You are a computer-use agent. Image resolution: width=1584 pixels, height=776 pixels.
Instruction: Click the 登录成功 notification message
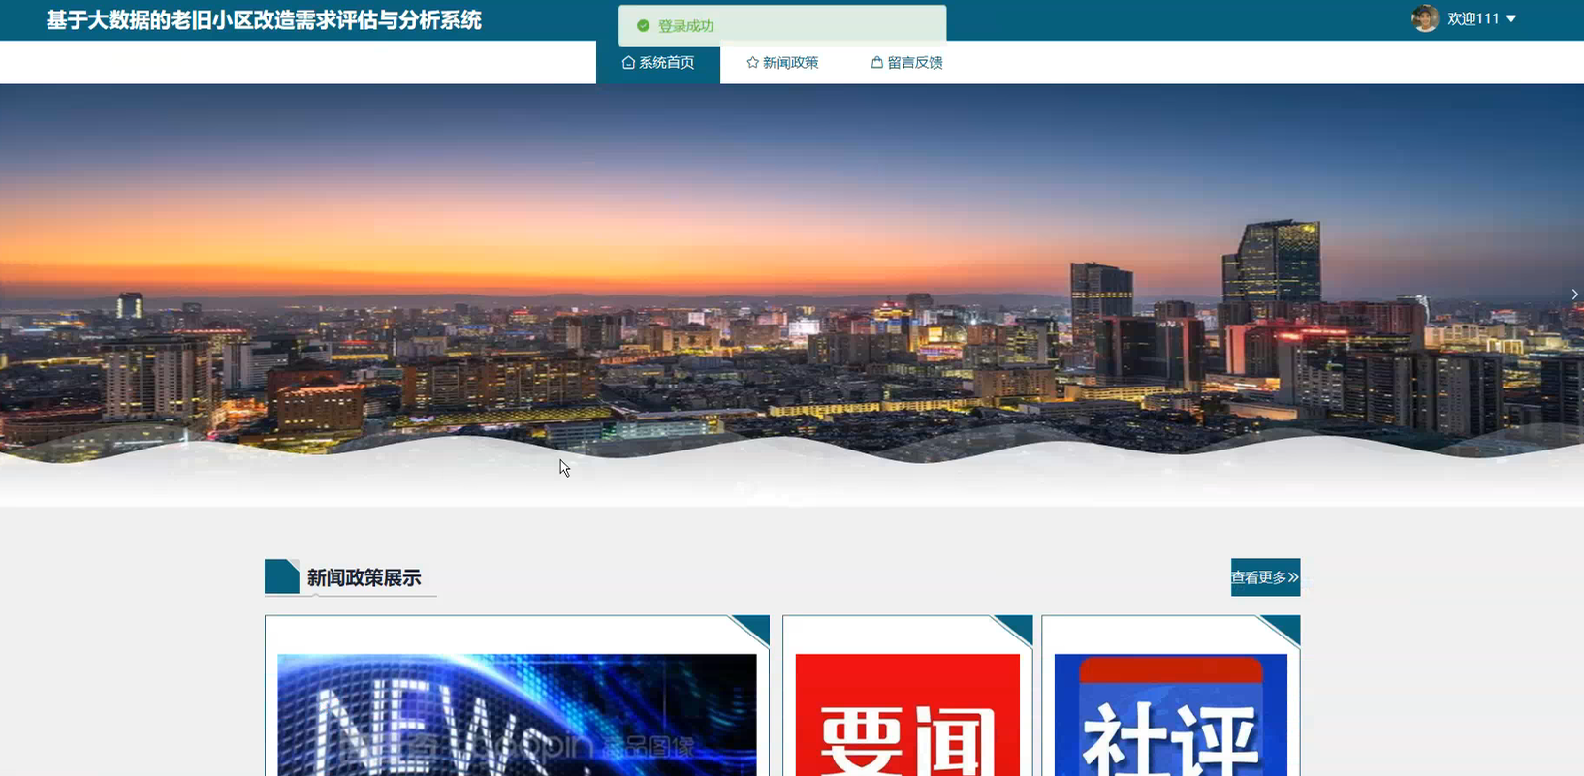coord(782,26)
